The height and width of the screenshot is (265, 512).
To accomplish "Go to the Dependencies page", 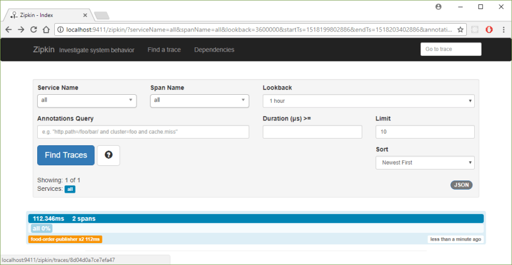I will click(214, 50).
